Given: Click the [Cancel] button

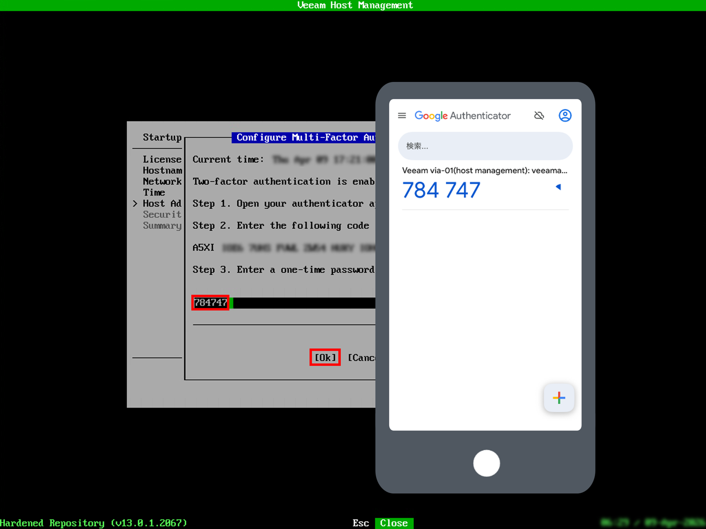Looking at the screenshot, I should pyautogui.click(x=362, y=357).
